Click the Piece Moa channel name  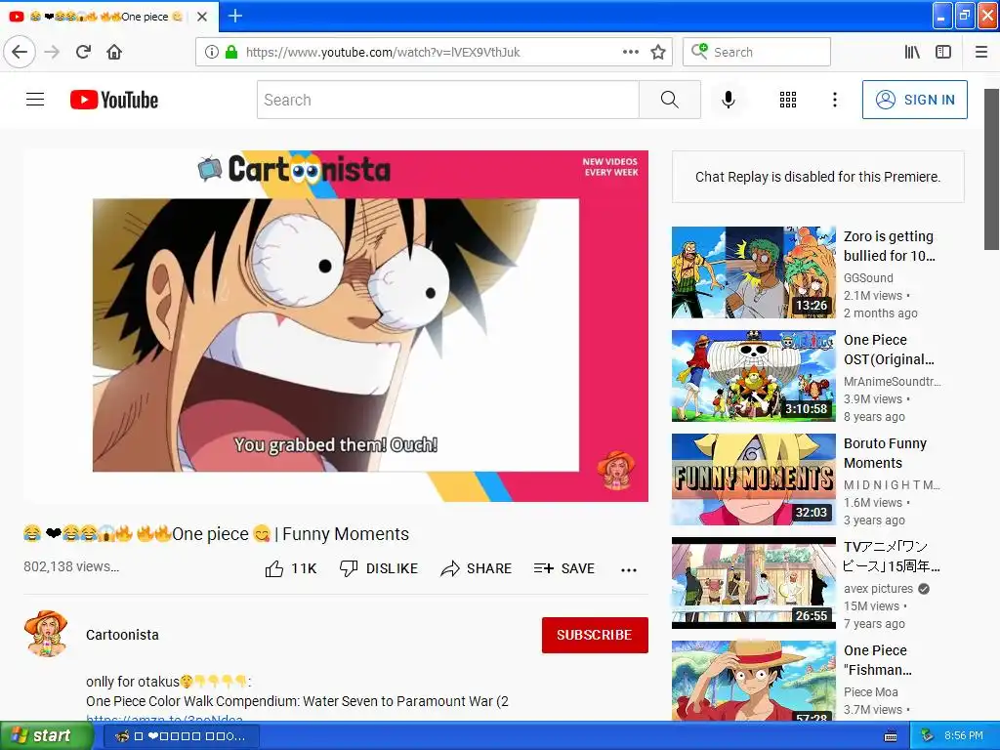coord(870,692)
